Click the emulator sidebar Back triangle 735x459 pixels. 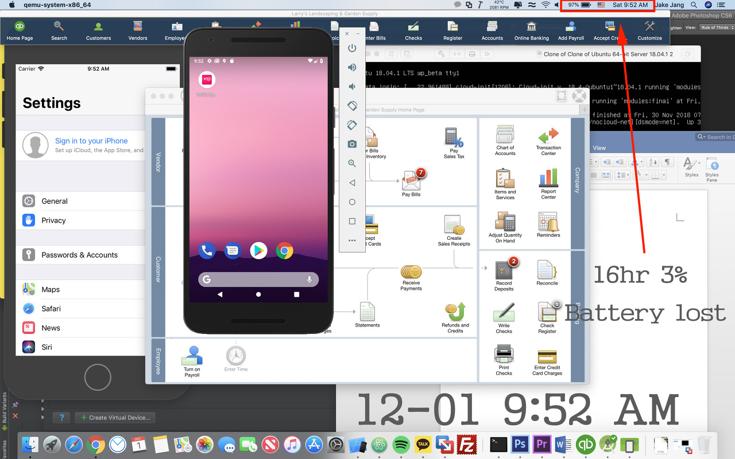[352, 182]
